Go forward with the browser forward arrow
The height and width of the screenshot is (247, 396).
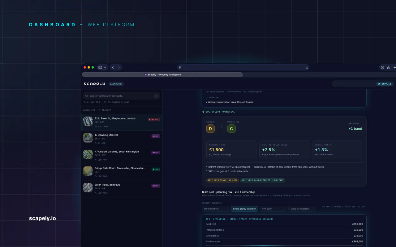119,67
